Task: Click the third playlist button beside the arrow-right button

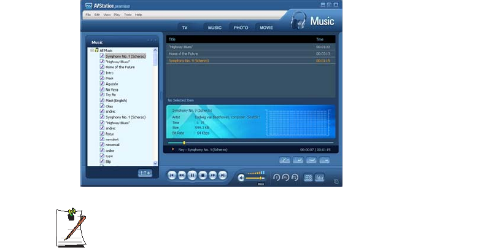Action: click(311, 160)
